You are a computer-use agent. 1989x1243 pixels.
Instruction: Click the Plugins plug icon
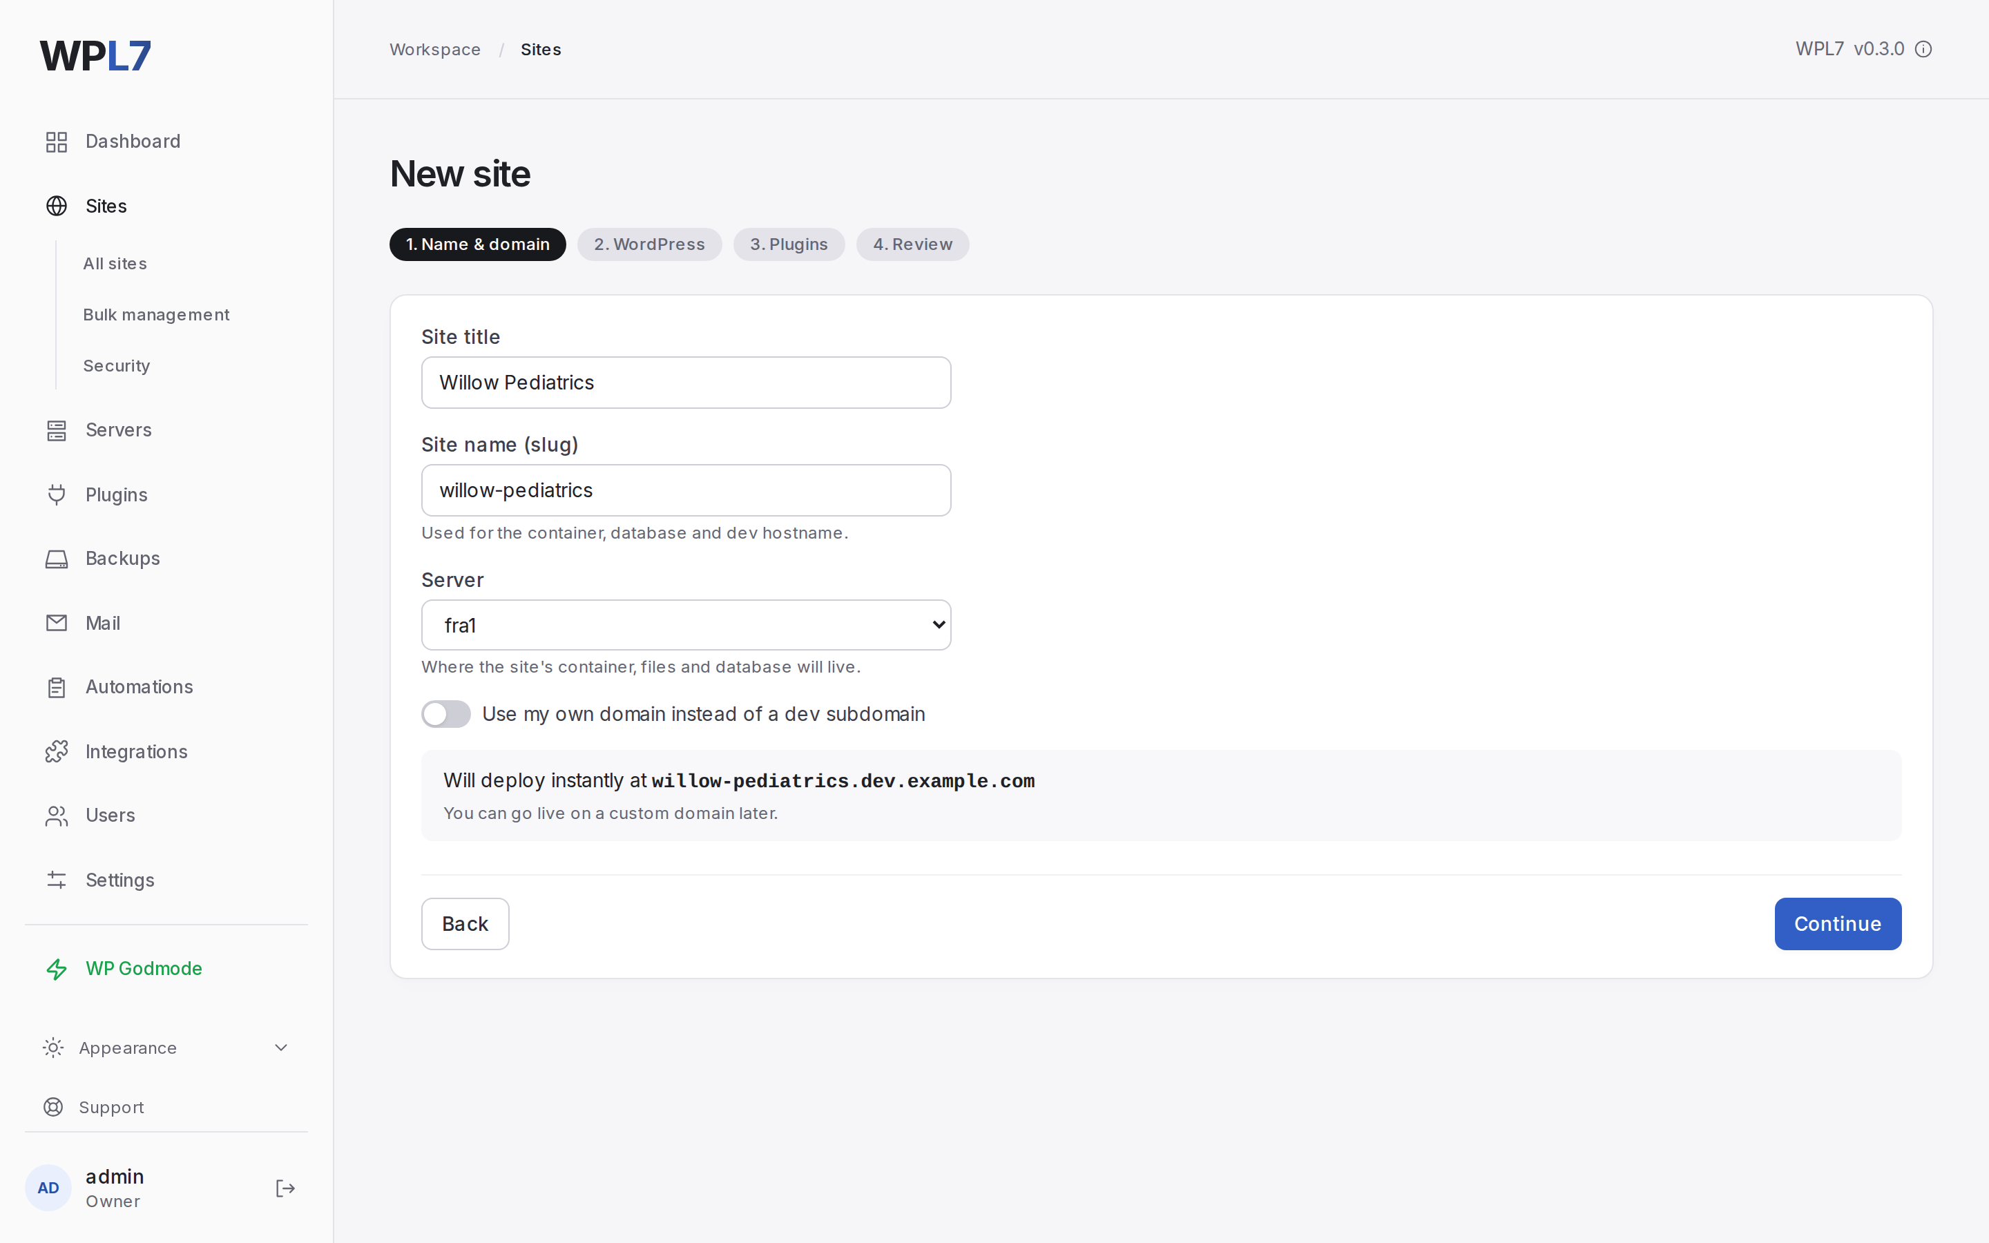(x=56, y=494)
